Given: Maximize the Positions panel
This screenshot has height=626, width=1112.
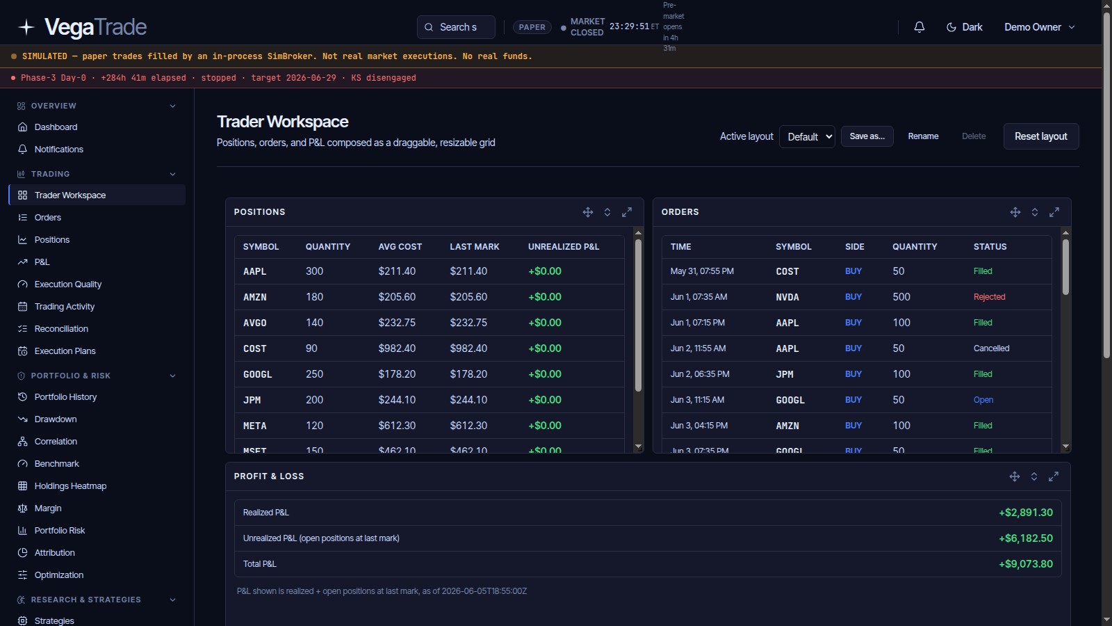Looking at the screenshot, I should click(x=627, y=212).
